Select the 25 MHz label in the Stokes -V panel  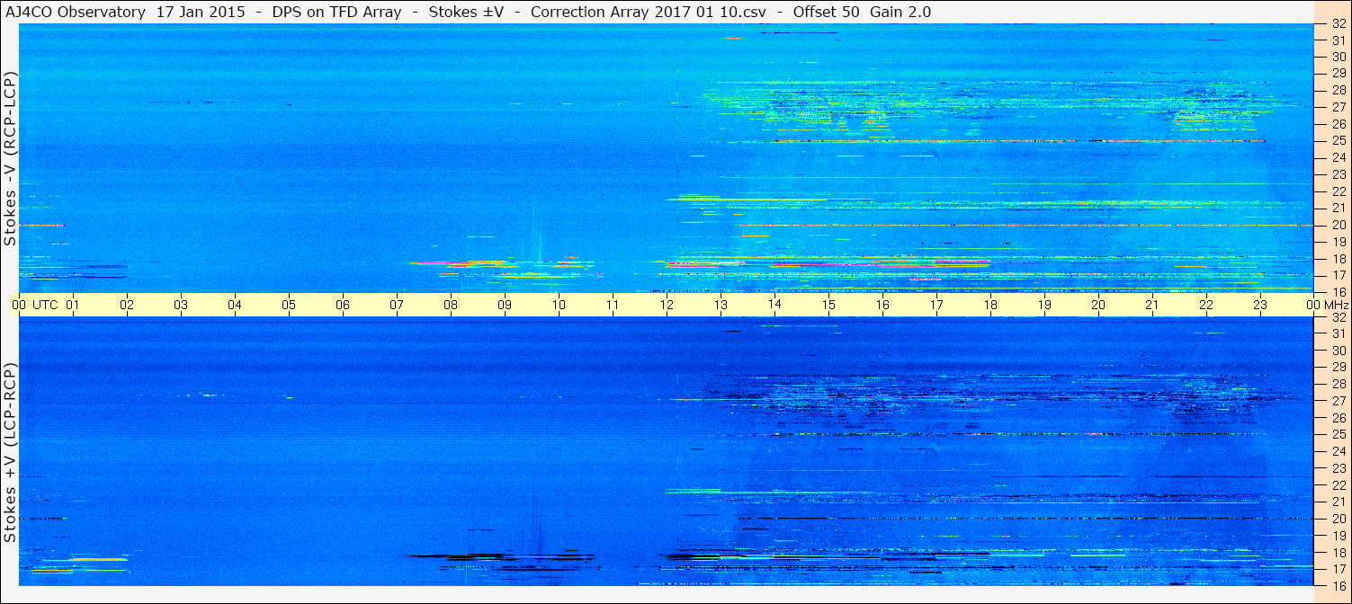pyautogui.click(x=1338, y=141)
